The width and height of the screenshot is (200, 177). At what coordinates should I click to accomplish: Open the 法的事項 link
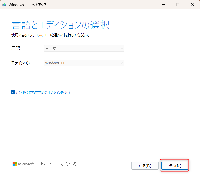pyautogui.click(x=68, y=164)
